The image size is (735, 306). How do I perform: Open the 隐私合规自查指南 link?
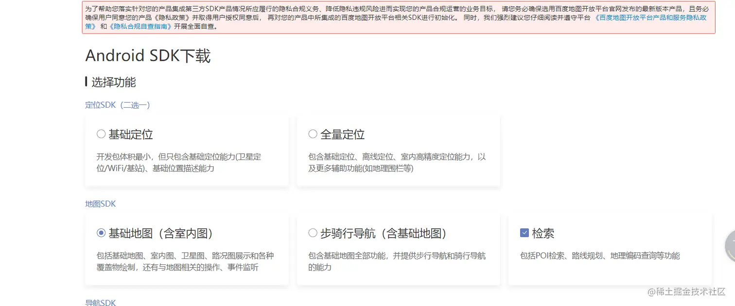[140, 26]
